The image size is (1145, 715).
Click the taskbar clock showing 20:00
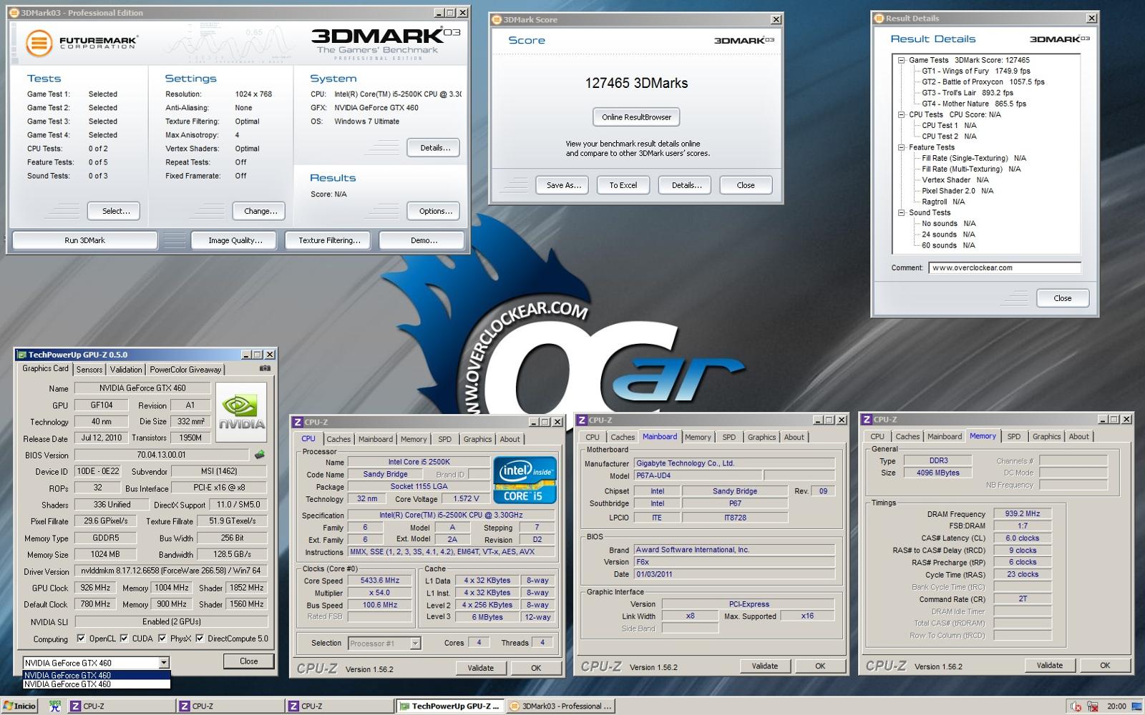1116,706
